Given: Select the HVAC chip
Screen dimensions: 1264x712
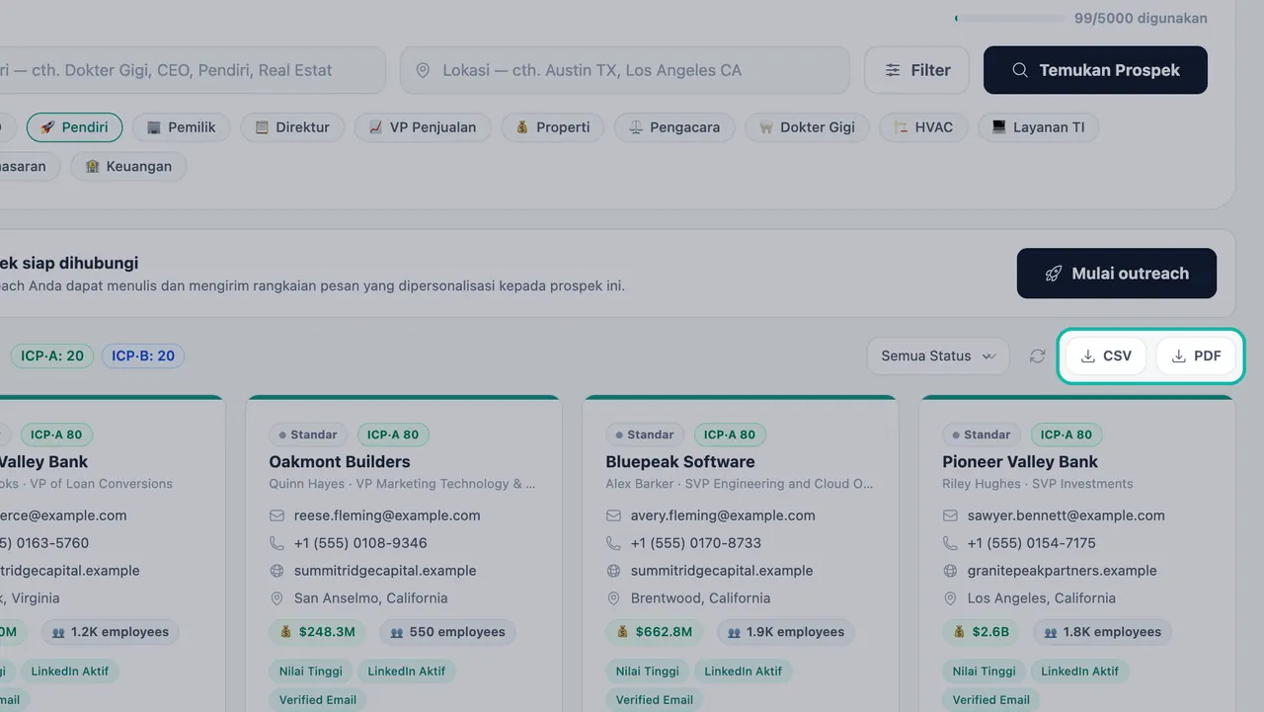Looking at the screenshot, I should pyautogui.click(x=923, y=127).
